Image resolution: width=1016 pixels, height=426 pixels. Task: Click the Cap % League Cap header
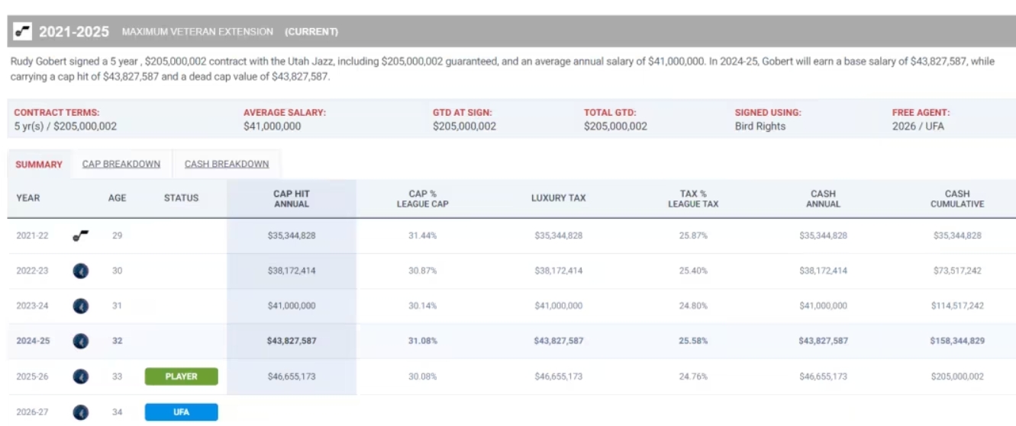click(x=422, y=199)
